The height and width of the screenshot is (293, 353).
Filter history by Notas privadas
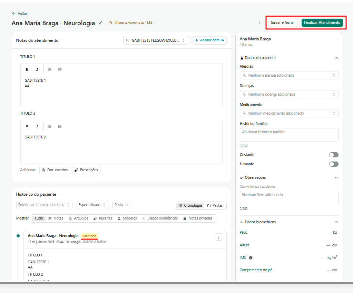coord(198,218)
